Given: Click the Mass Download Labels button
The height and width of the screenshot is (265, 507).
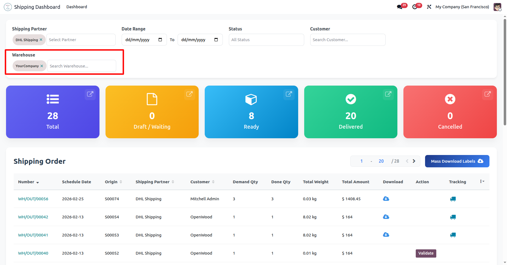Looking at the screenshot, I should (457, 161).
